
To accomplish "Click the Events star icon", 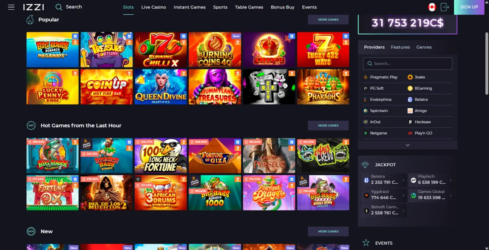I will 366,243.
